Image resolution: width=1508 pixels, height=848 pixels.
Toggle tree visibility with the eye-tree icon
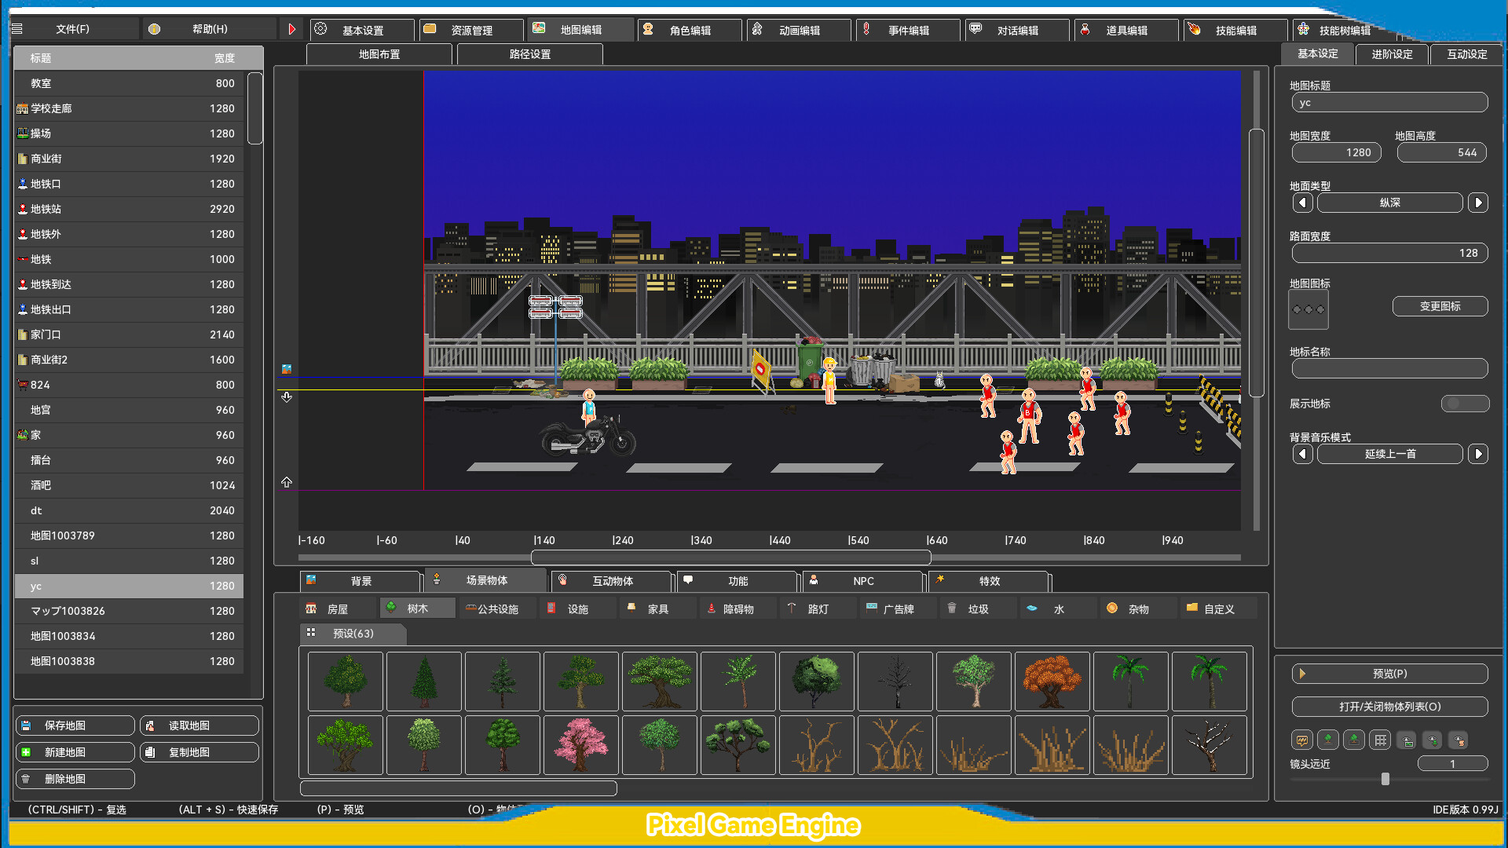(x=1433, y=740)
